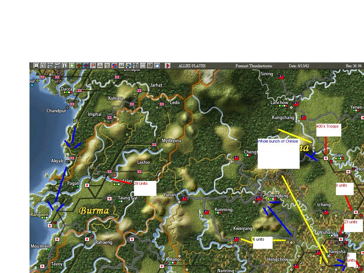The height and width of the screenshot is (273, 364).
Task: Open the document list icon in toolbar
Action: pyautogui.click(x=43, y=66)
